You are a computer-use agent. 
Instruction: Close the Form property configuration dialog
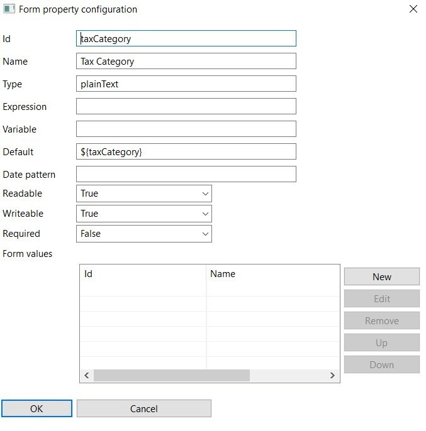click(413, 9)
